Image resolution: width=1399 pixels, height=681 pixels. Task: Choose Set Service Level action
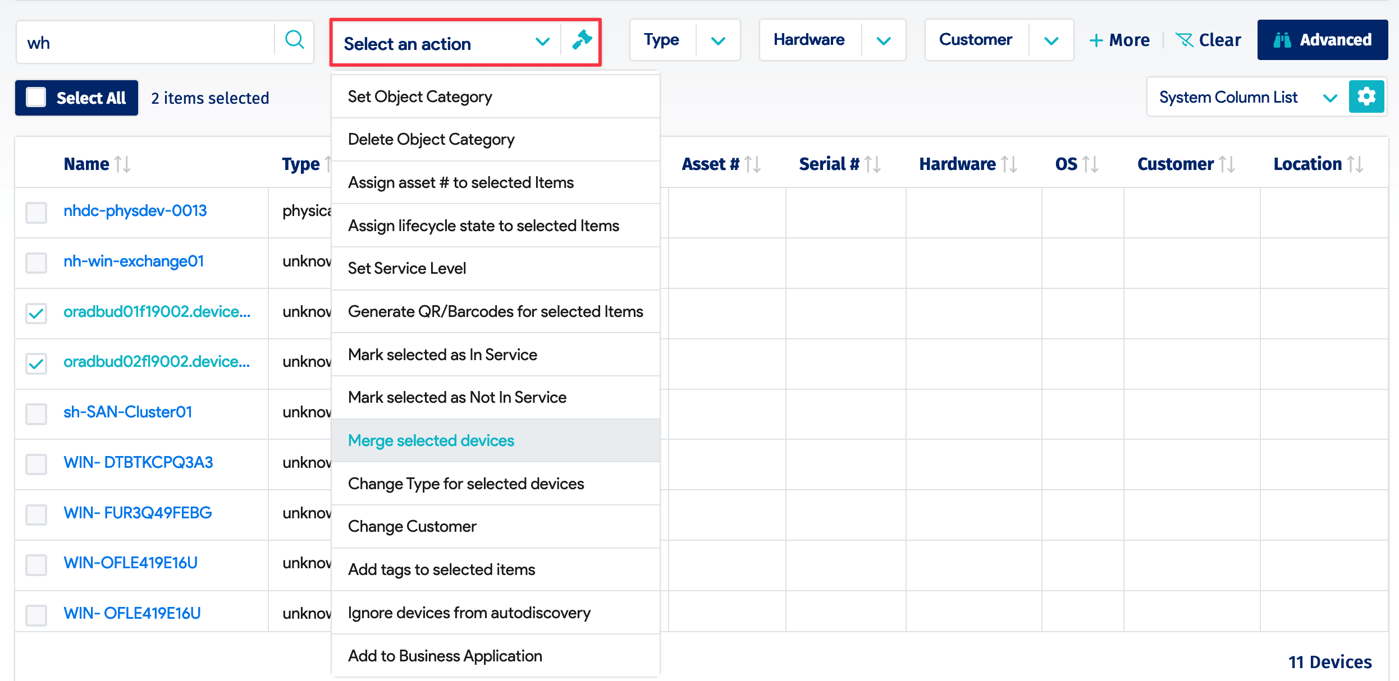click(x=496, y=268)
